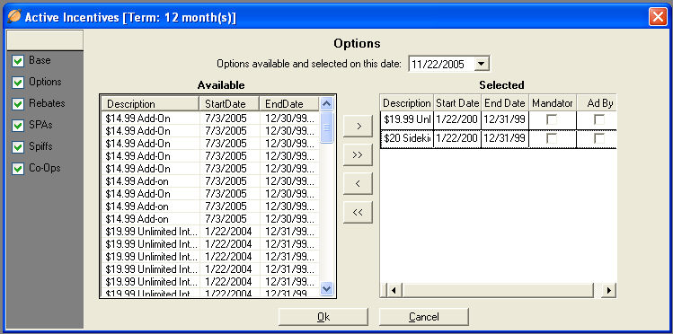This screenshot has width=673, height=334.
Task: Click the Available list scrollbar thumb
Action: (x=327, y=127)
